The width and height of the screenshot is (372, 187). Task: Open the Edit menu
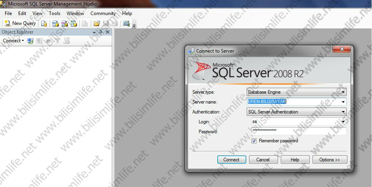point(22,13)
